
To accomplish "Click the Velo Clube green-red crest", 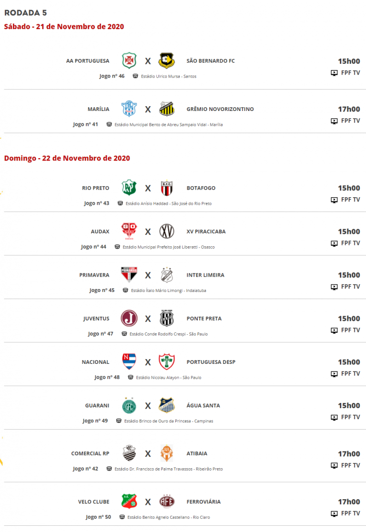I will pyautogui.click(x=129, y=502).
